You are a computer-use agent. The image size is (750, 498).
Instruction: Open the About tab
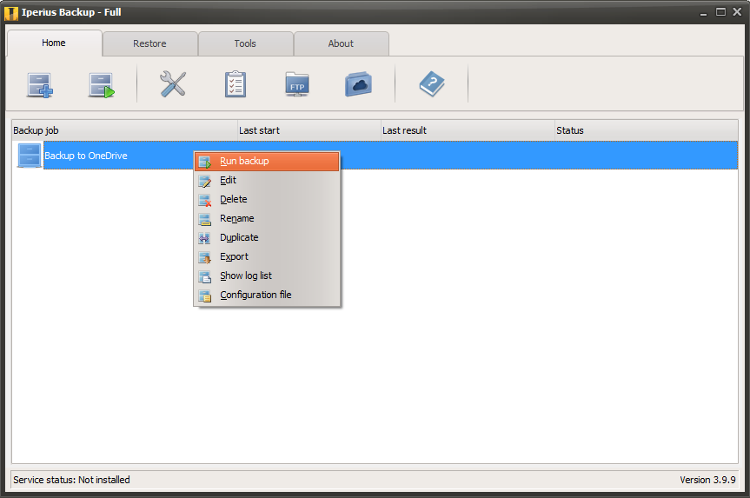pyautogui.click(x=341, y=43)
